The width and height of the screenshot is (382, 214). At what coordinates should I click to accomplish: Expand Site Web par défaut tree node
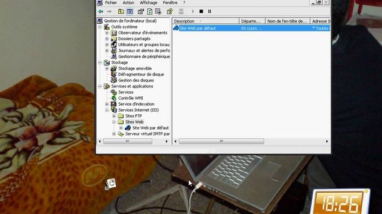coord(121,128)
